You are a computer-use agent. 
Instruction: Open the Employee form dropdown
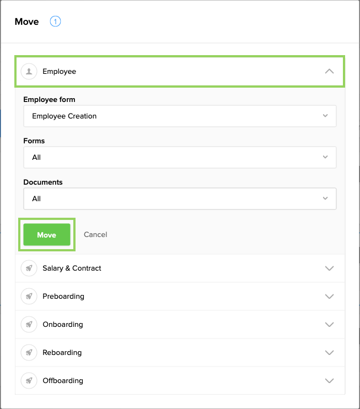[180, 116]
